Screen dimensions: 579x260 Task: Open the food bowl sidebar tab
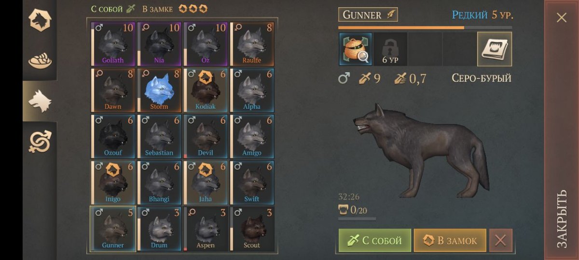click(40, 60)
